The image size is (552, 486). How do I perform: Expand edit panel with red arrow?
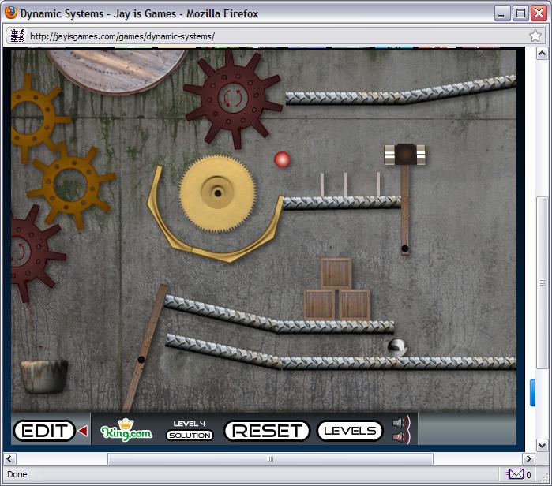click(83, 431)
